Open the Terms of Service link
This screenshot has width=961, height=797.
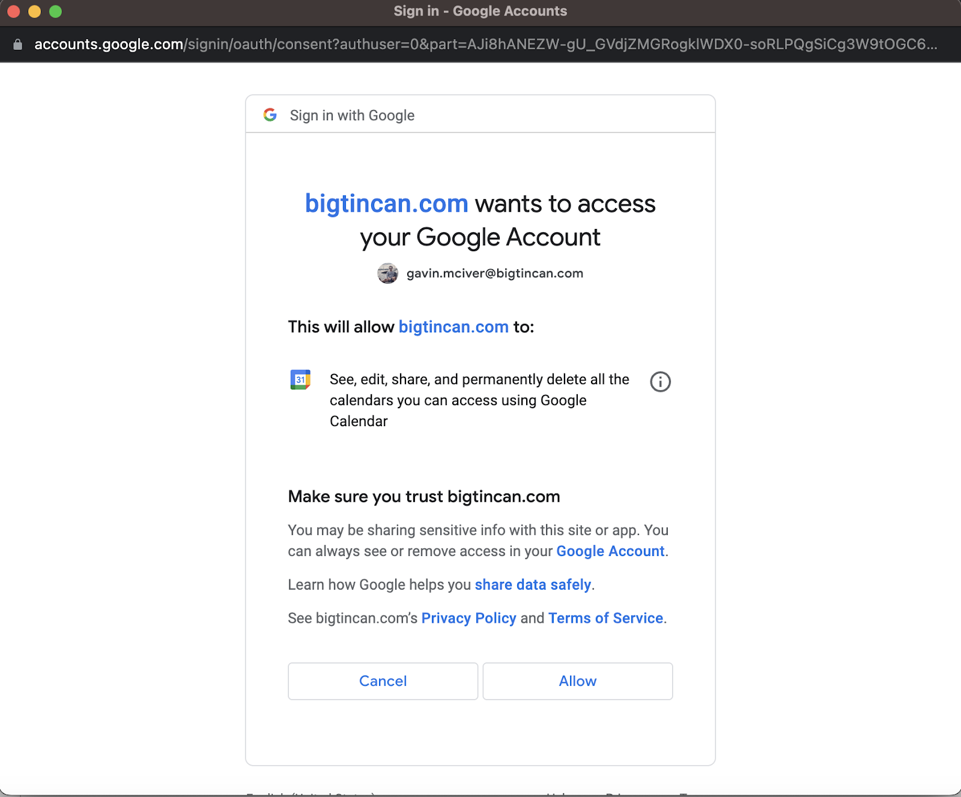(605, 618)
